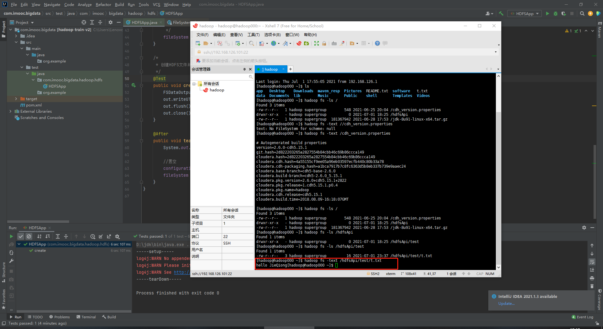Viewport: 603px width, 329px height.
Task: Click the import tests history clock icon
Action: (x=93, y=236)
